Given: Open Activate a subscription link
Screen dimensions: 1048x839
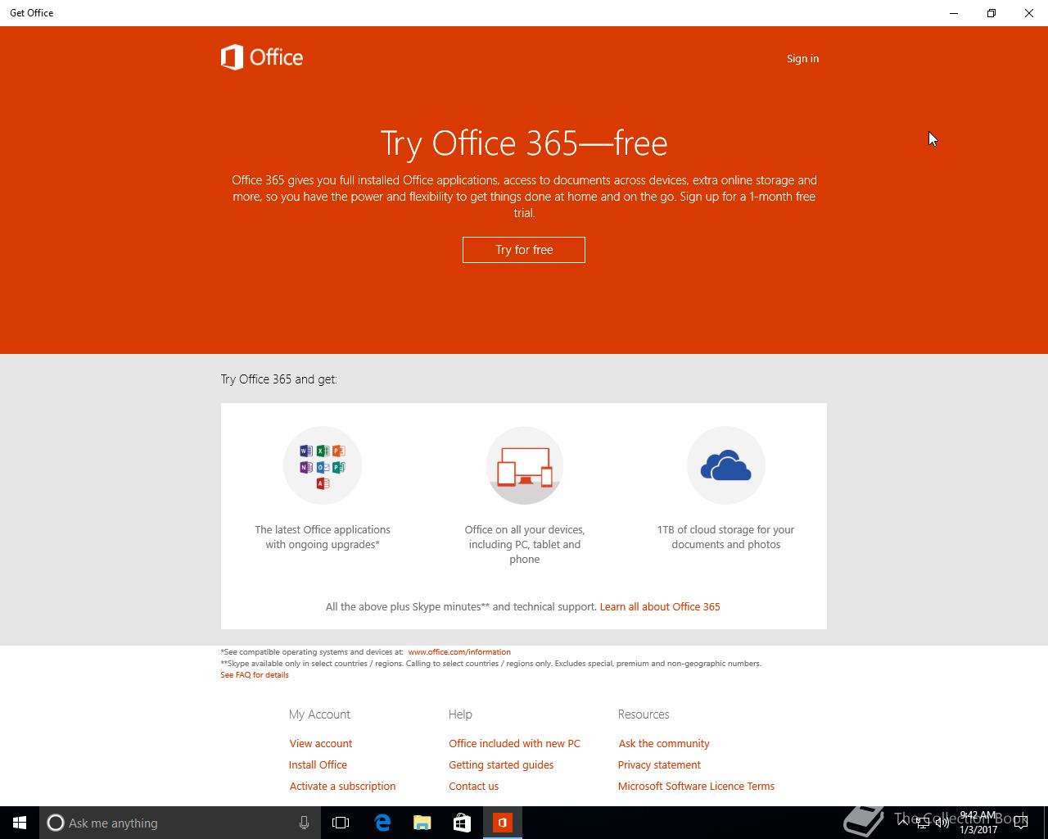Looking at the screenshot, I should pos(342,787).
